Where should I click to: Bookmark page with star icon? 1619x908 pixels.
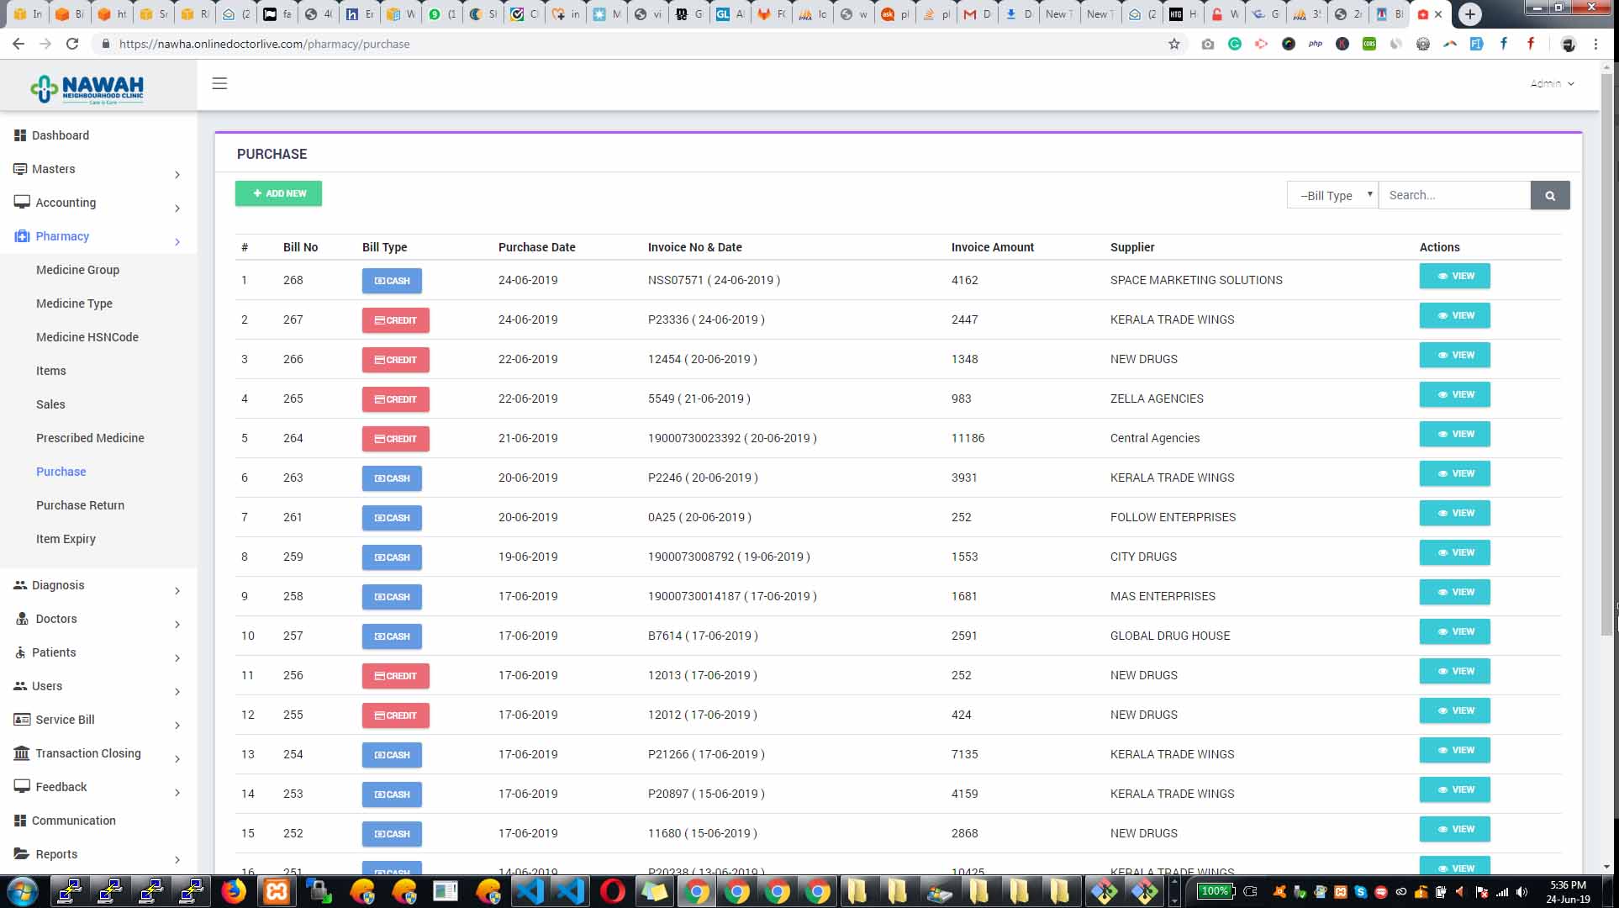click(1174, 44)
